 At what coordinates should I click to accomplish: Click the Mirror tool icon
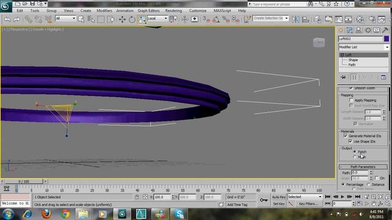(295, 19)
